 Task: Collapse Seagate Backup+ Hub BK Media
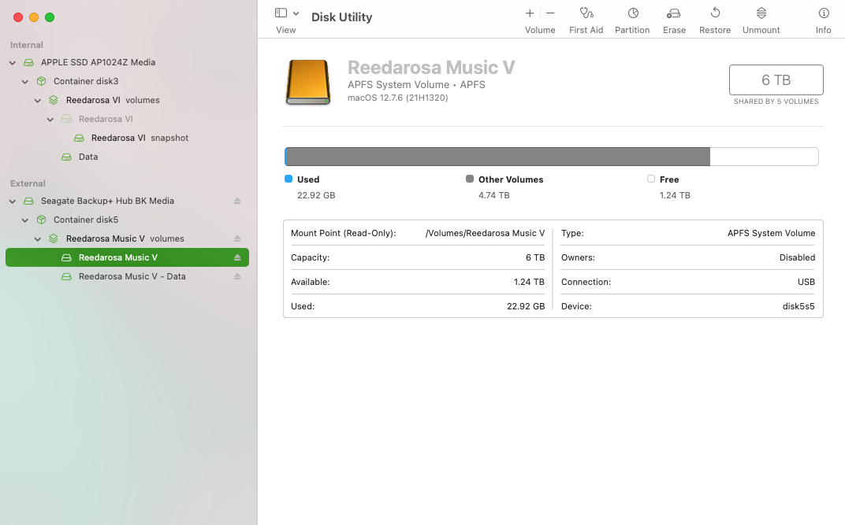tap(13, 201)
